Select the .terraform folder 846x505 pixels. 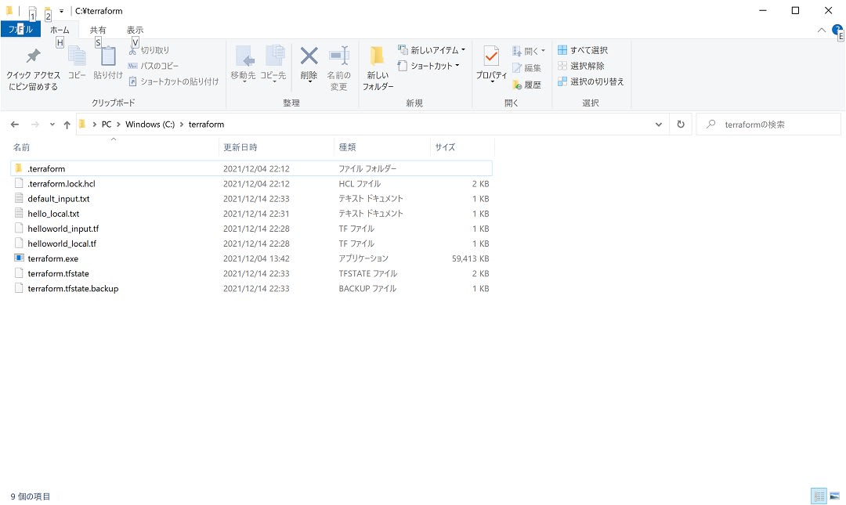(x=251, y=169)
